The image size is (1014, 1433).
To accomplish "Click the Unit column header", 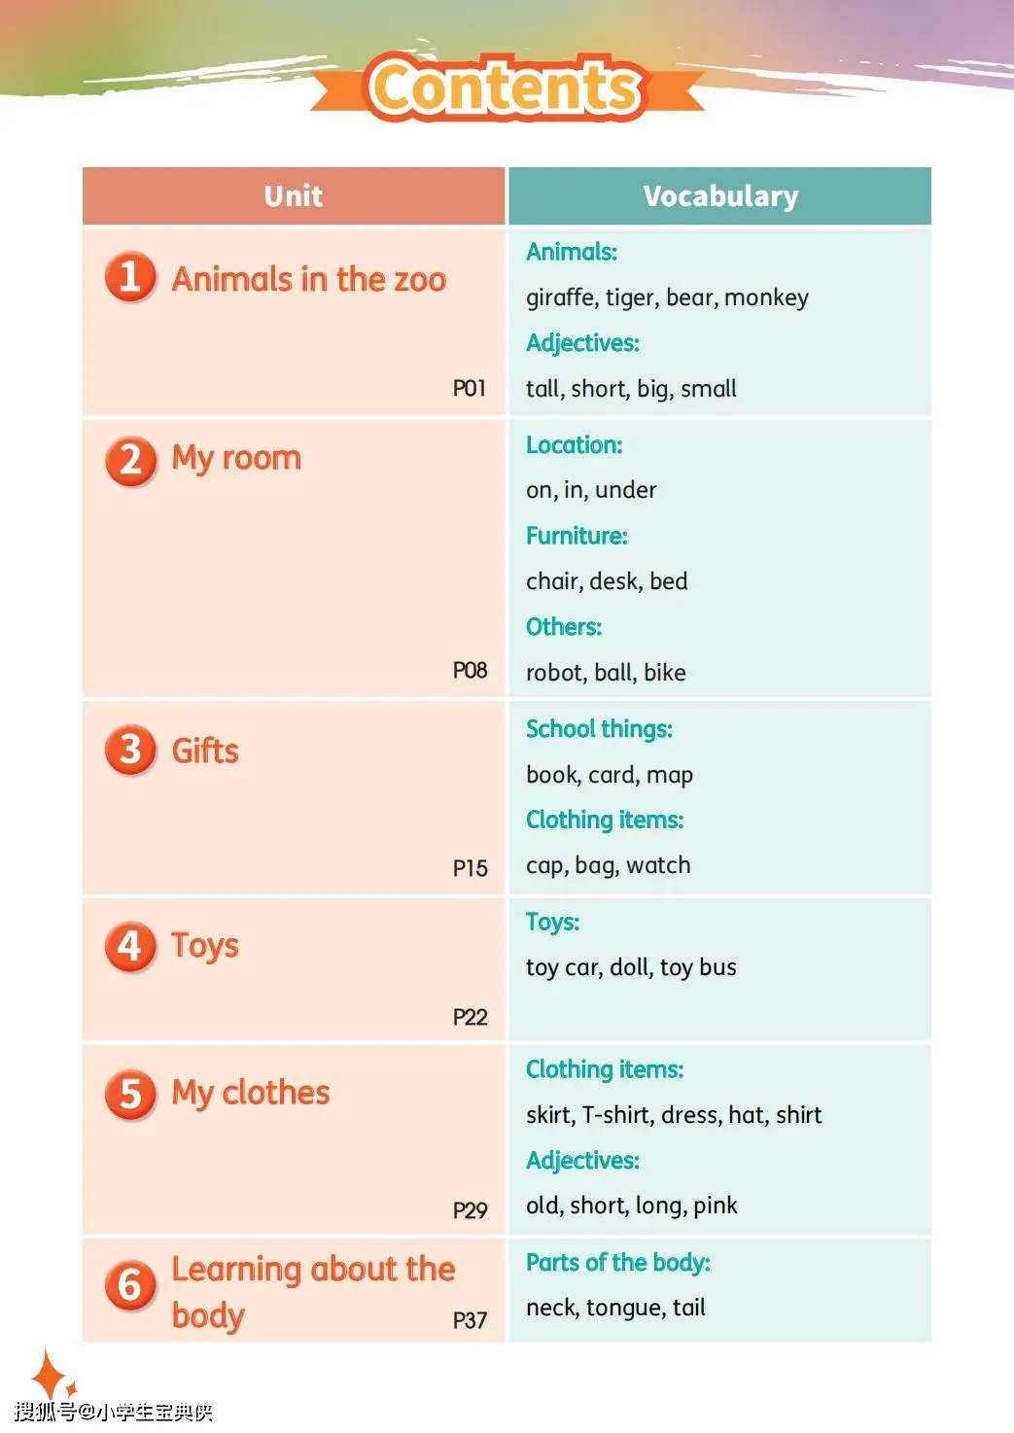I will 294,196.
